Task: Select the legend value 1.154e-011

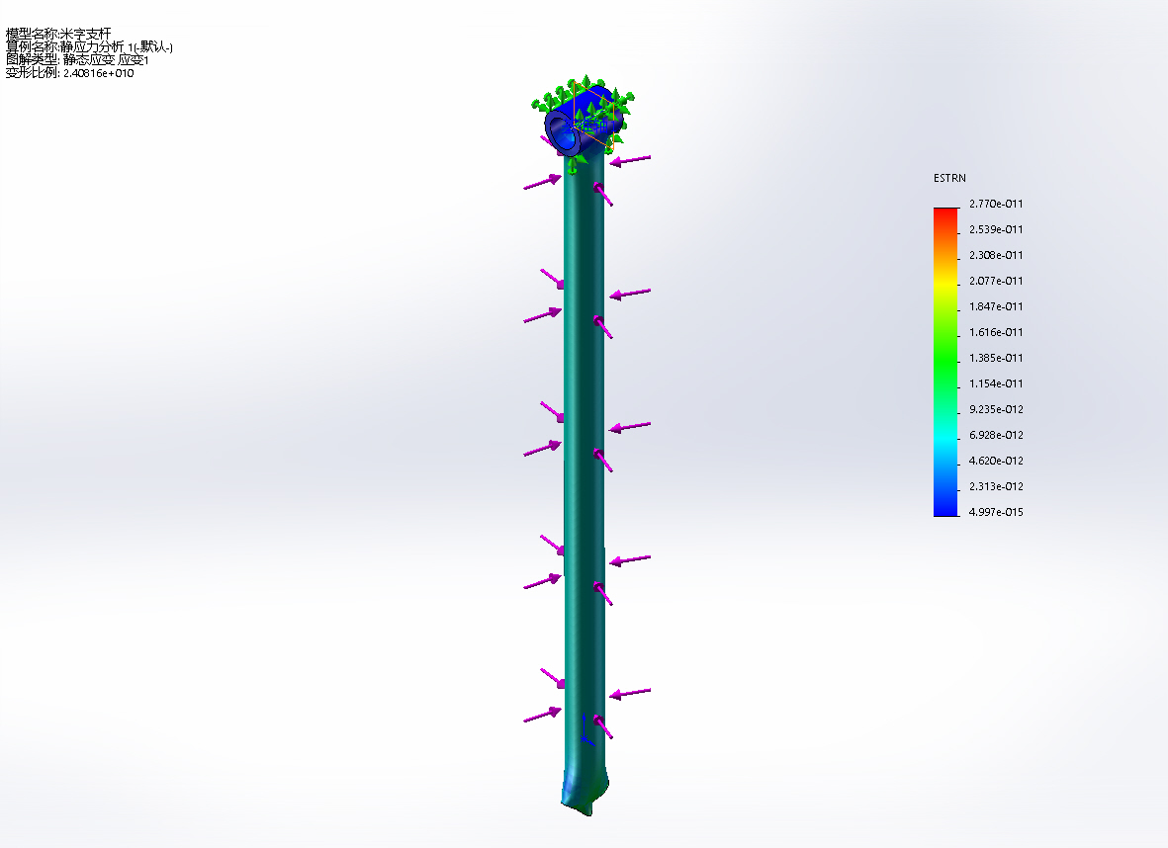Action: (996, 383)
